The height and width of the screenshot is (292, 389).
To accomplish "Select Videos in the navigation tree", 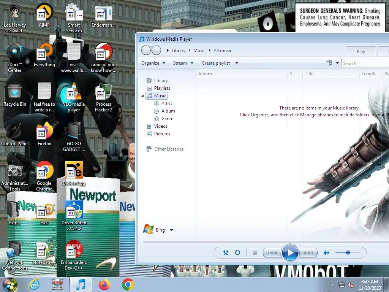I will (157, 126).
